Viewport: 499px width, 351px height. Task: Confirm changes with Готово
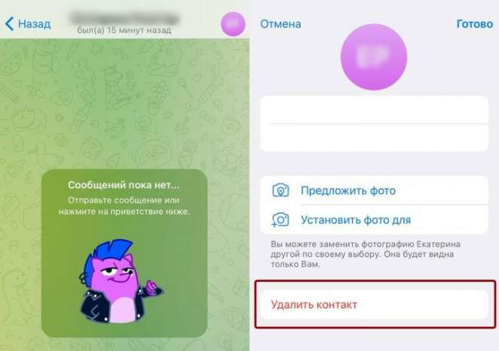tap(474, 24)
